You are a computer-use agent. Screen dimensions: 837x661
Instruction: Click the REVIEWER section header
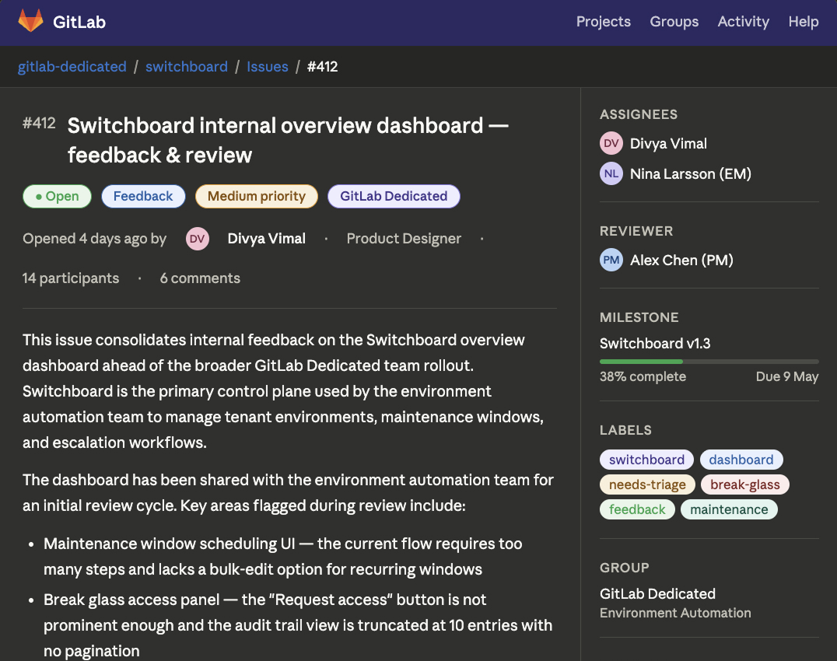[636, 231]
